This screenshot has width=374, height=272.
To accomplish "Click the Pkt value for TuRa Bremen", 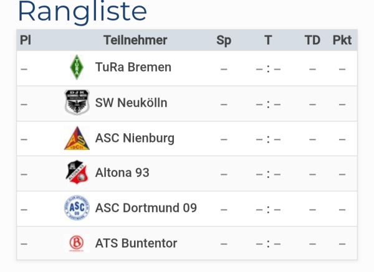I will (342, 69).
